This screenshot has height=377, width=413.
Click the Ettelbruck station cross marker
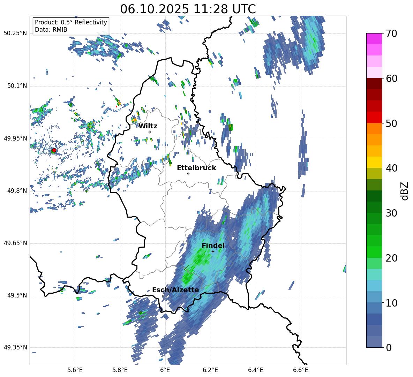pyautogui.click(x=188, y=174)
